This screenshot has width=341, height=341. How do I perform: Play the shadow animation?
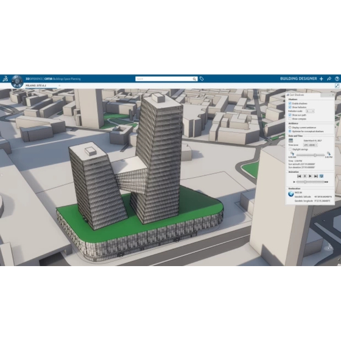click(311, 176)
